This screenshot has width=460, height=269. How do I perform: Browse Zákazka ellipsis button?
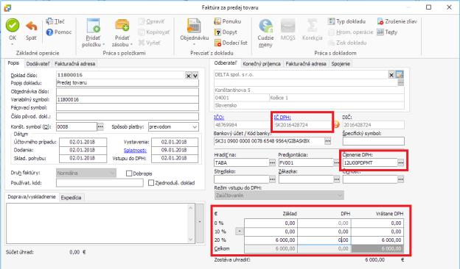pos(336,179)
